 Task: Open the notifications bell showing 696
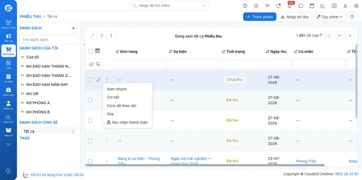click(x=290, y=6)
